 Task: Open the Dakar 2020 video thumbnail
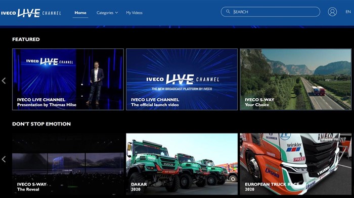[x=182, y=164]
